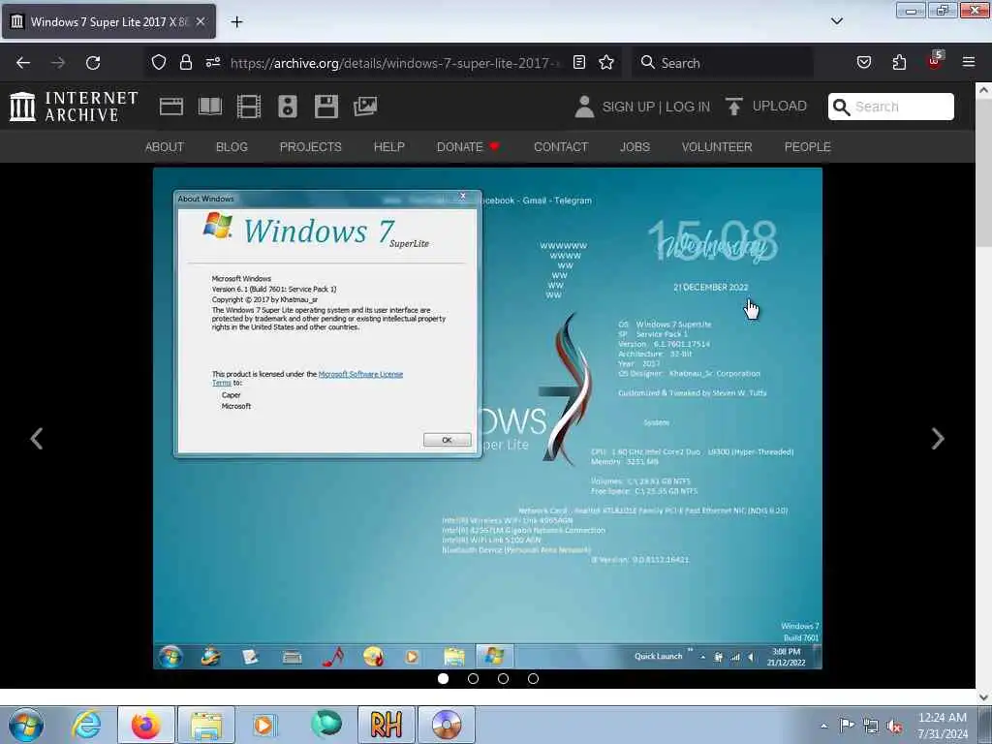Open the VOLUNTEER menu item
Screen dimensions: 992x744
[x=717, y=147]
